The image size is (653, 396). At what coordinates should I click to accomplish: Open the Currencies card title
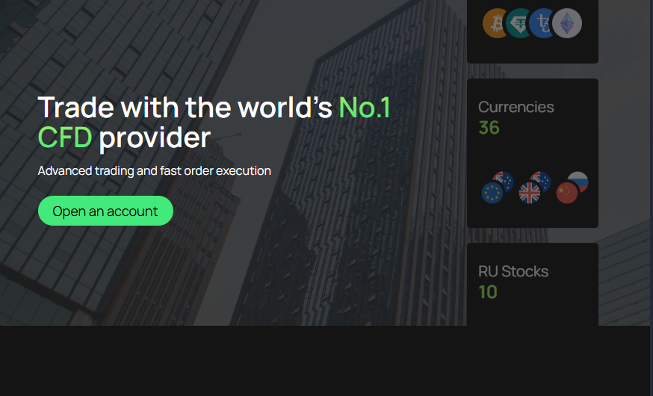point(516,107)
